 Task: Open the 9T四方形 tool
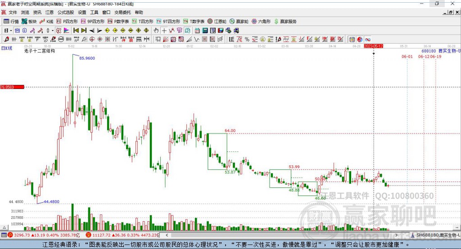(168, 22)
